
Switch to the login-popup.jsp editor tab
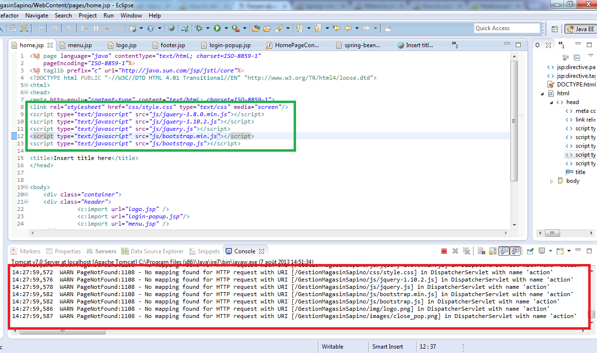pyautogui.click(x=226, y=45)
